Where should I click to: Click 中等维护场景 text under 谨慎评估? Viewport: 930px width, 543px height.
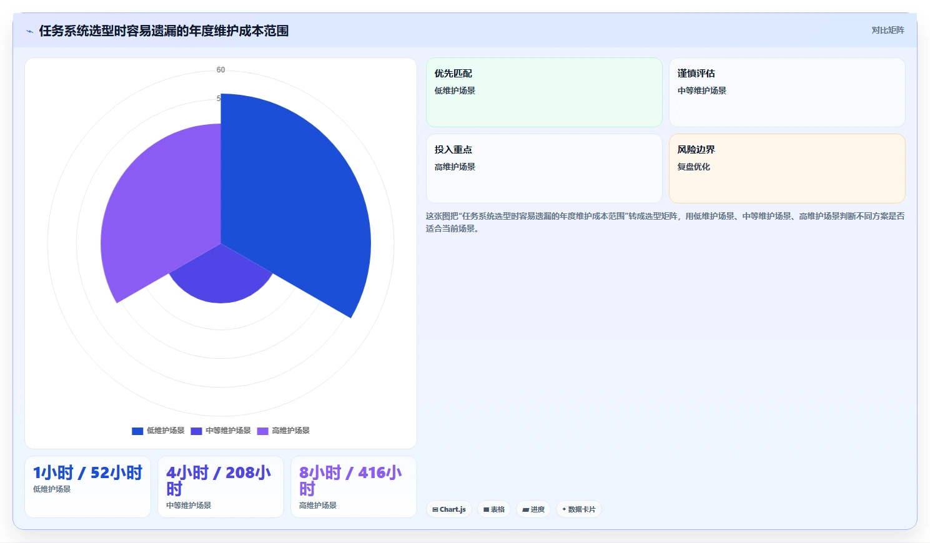point(702,90)
